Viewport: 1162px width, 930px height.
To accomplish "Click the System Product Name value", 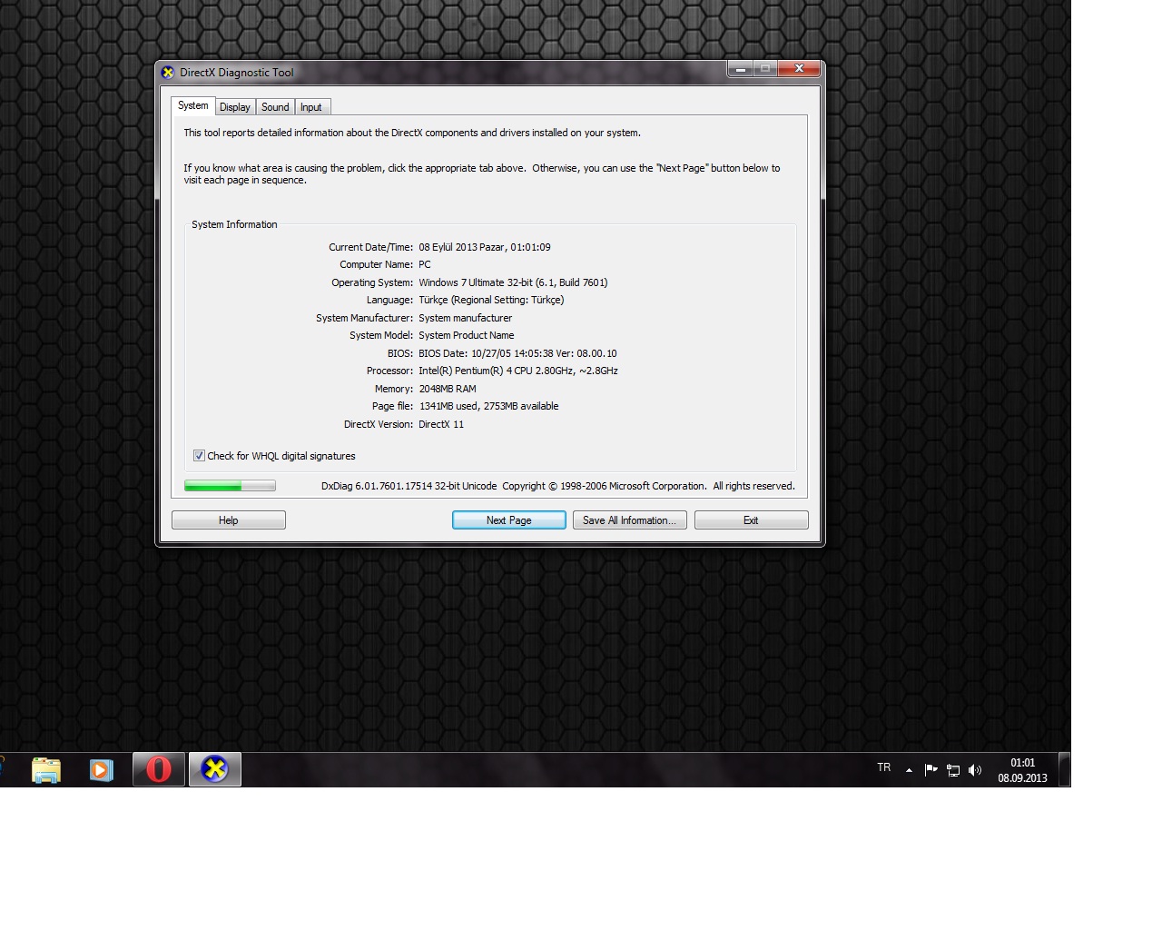I will [467, 335].
